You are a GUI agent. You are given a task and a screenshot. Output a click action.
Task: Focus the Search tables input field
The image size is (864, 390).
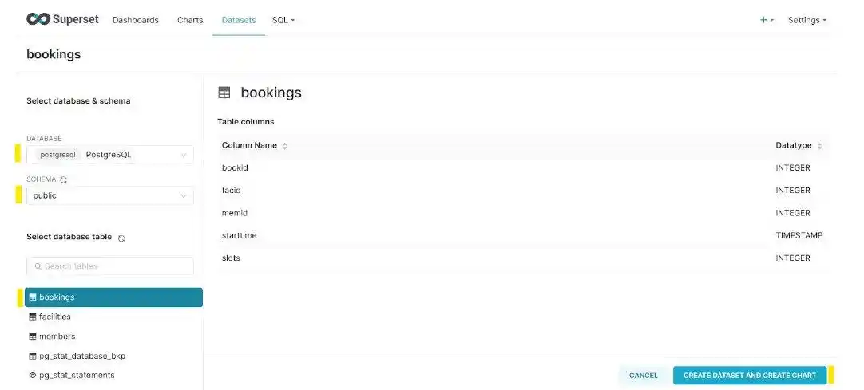(110, 266)
